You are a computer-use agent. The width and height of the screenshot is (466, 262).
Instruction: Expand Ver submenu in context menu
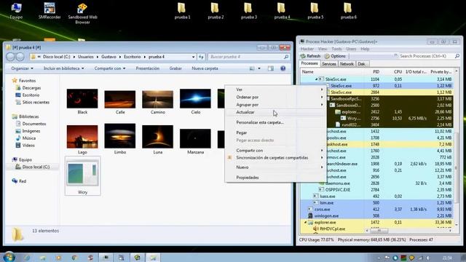pyautogui.click(x=275, y=90)
